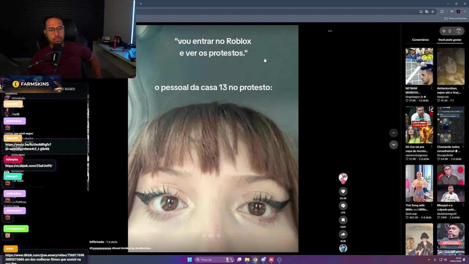Open Chrome extensions puzzle icon
The height and width of the screenshot is (264, 469).
[x=442, y=11]
